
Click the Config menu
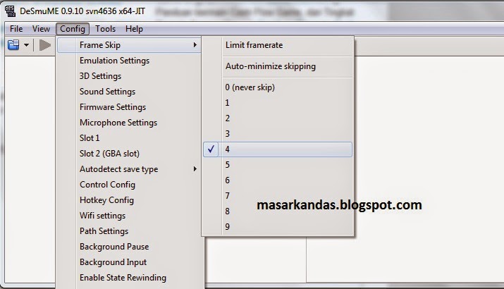[73, 29]
